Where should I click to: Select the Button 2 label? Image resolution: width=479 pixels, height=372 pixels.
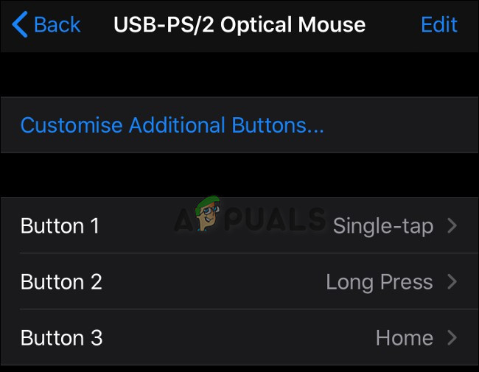coord(61,281)
